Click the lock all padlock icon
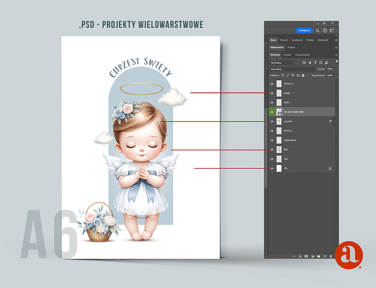Screen dimensions: 376x288 click(303, 75)
